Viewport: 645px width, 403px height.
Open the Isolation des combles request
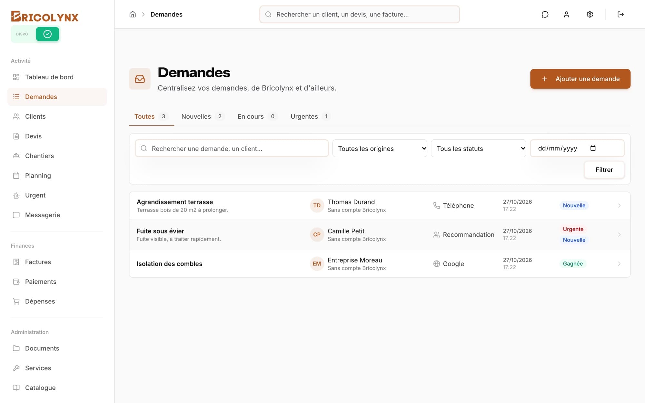coord(380,263)
